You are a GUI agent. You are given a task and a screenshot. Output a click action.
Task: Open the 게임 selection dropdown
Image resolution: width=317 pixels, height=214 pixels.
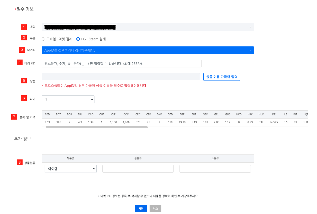pyautogui.click(x=148, y=27)
